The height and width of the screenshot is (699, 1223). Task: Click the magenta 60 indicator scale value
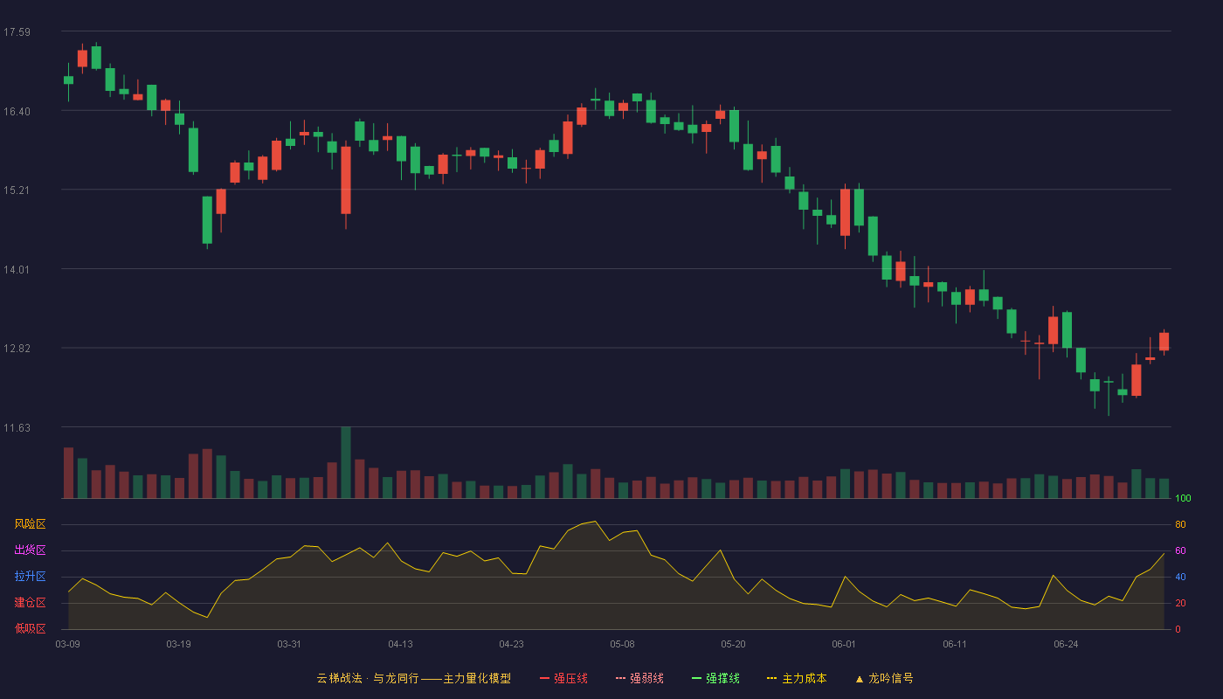pos(1180,550)
